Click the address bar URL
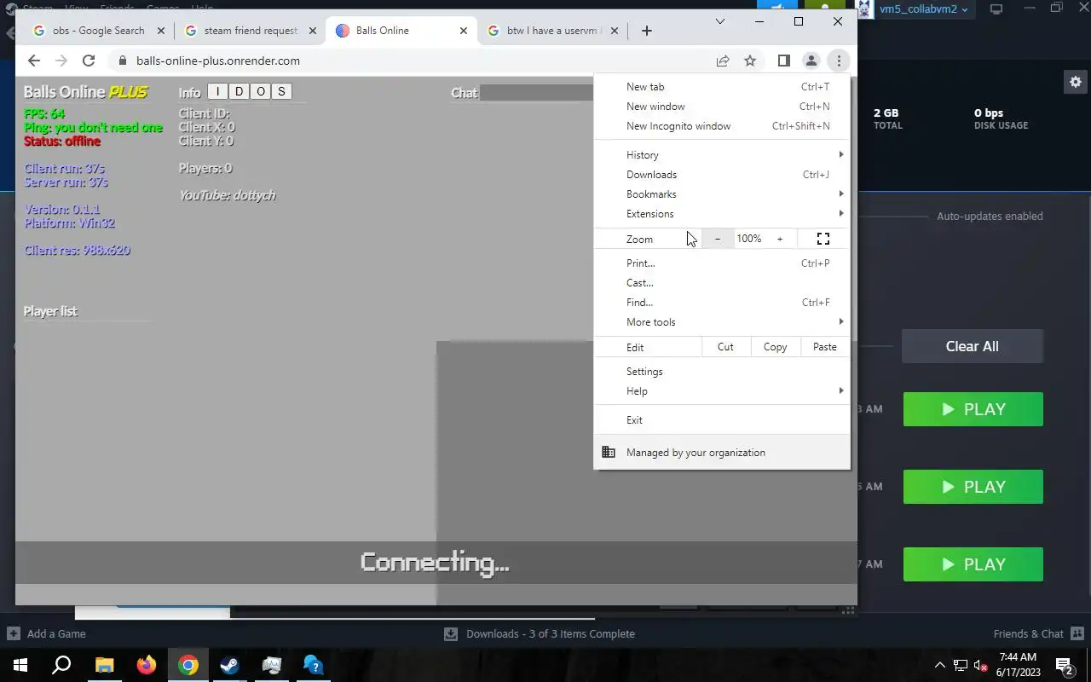1091x682 pixels. pyautogui.click(x=218, y=61)
